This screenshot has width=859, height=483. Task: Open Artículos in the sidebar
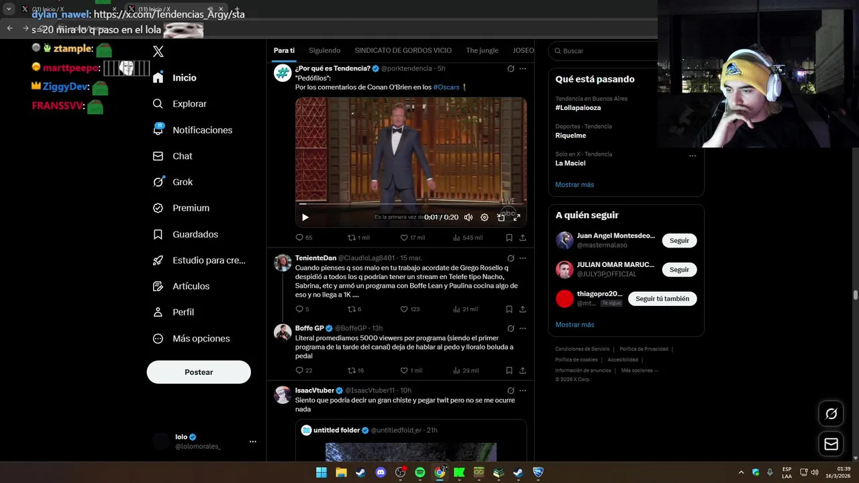pos(181,286)
